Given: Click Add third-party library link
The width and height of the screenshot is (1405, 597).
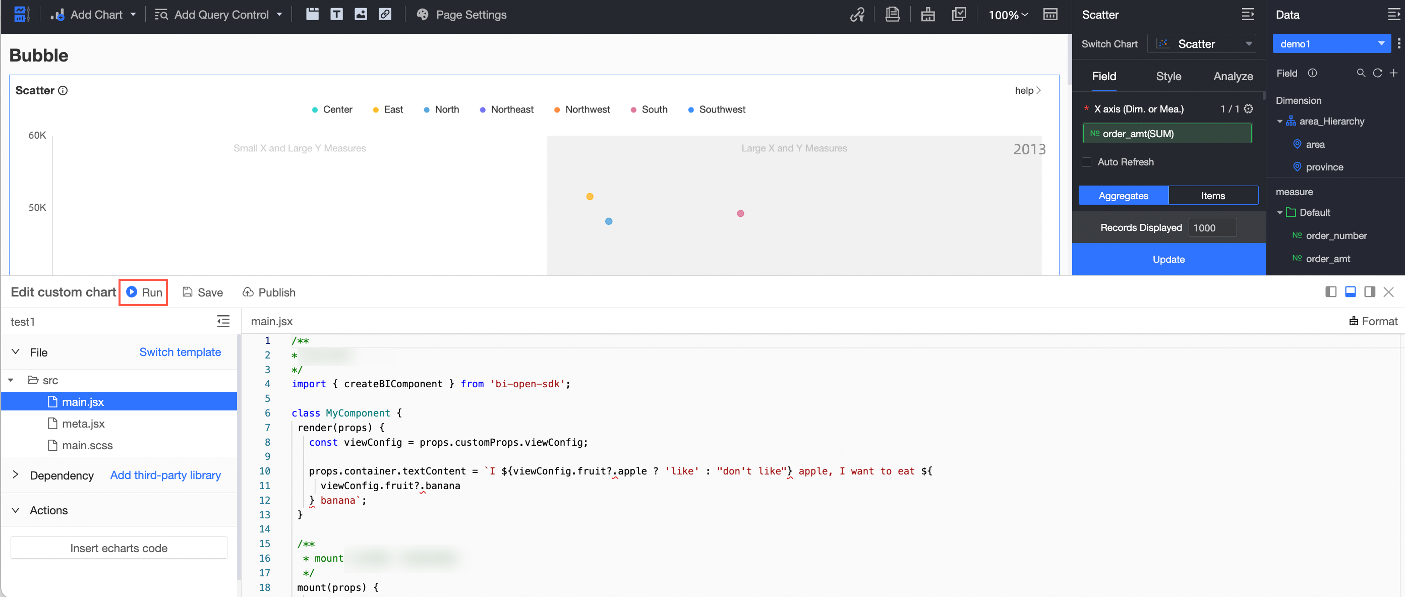Looking at the screenshot, I should pos(165,475).
